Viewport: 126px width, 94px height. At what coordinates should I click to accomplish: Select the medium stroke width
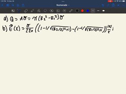pyautogui.click(x=98, y=11)
